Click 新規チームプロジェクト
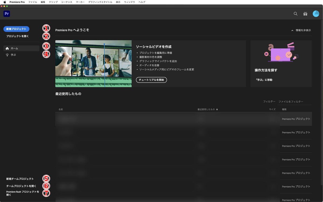The height and width of the screenshot is (202, 323). (20, 179)
